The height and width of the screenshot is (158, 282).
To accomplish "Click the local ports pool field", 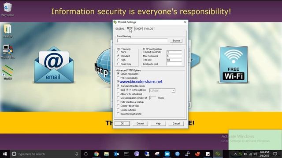I will [174, 64].
